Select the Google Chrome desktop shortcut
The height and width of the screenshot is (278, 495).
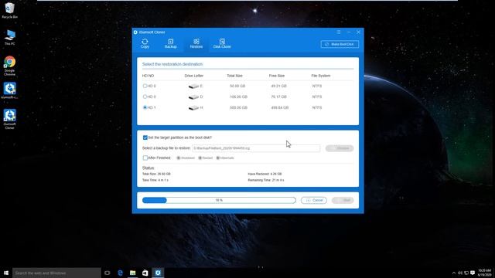(x=10, y=66)
